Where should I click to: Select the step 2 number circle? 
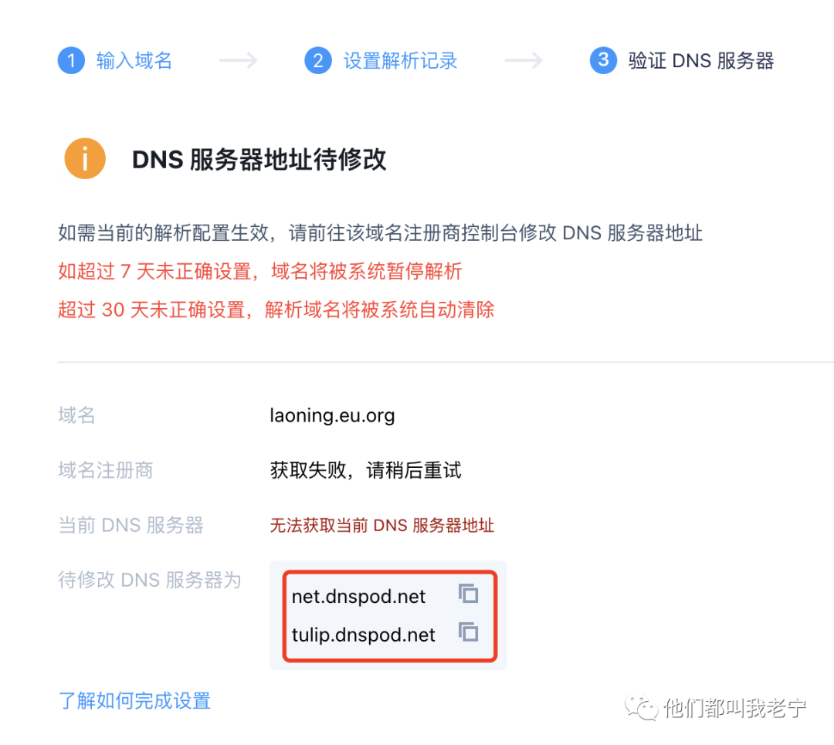(318, 61)
